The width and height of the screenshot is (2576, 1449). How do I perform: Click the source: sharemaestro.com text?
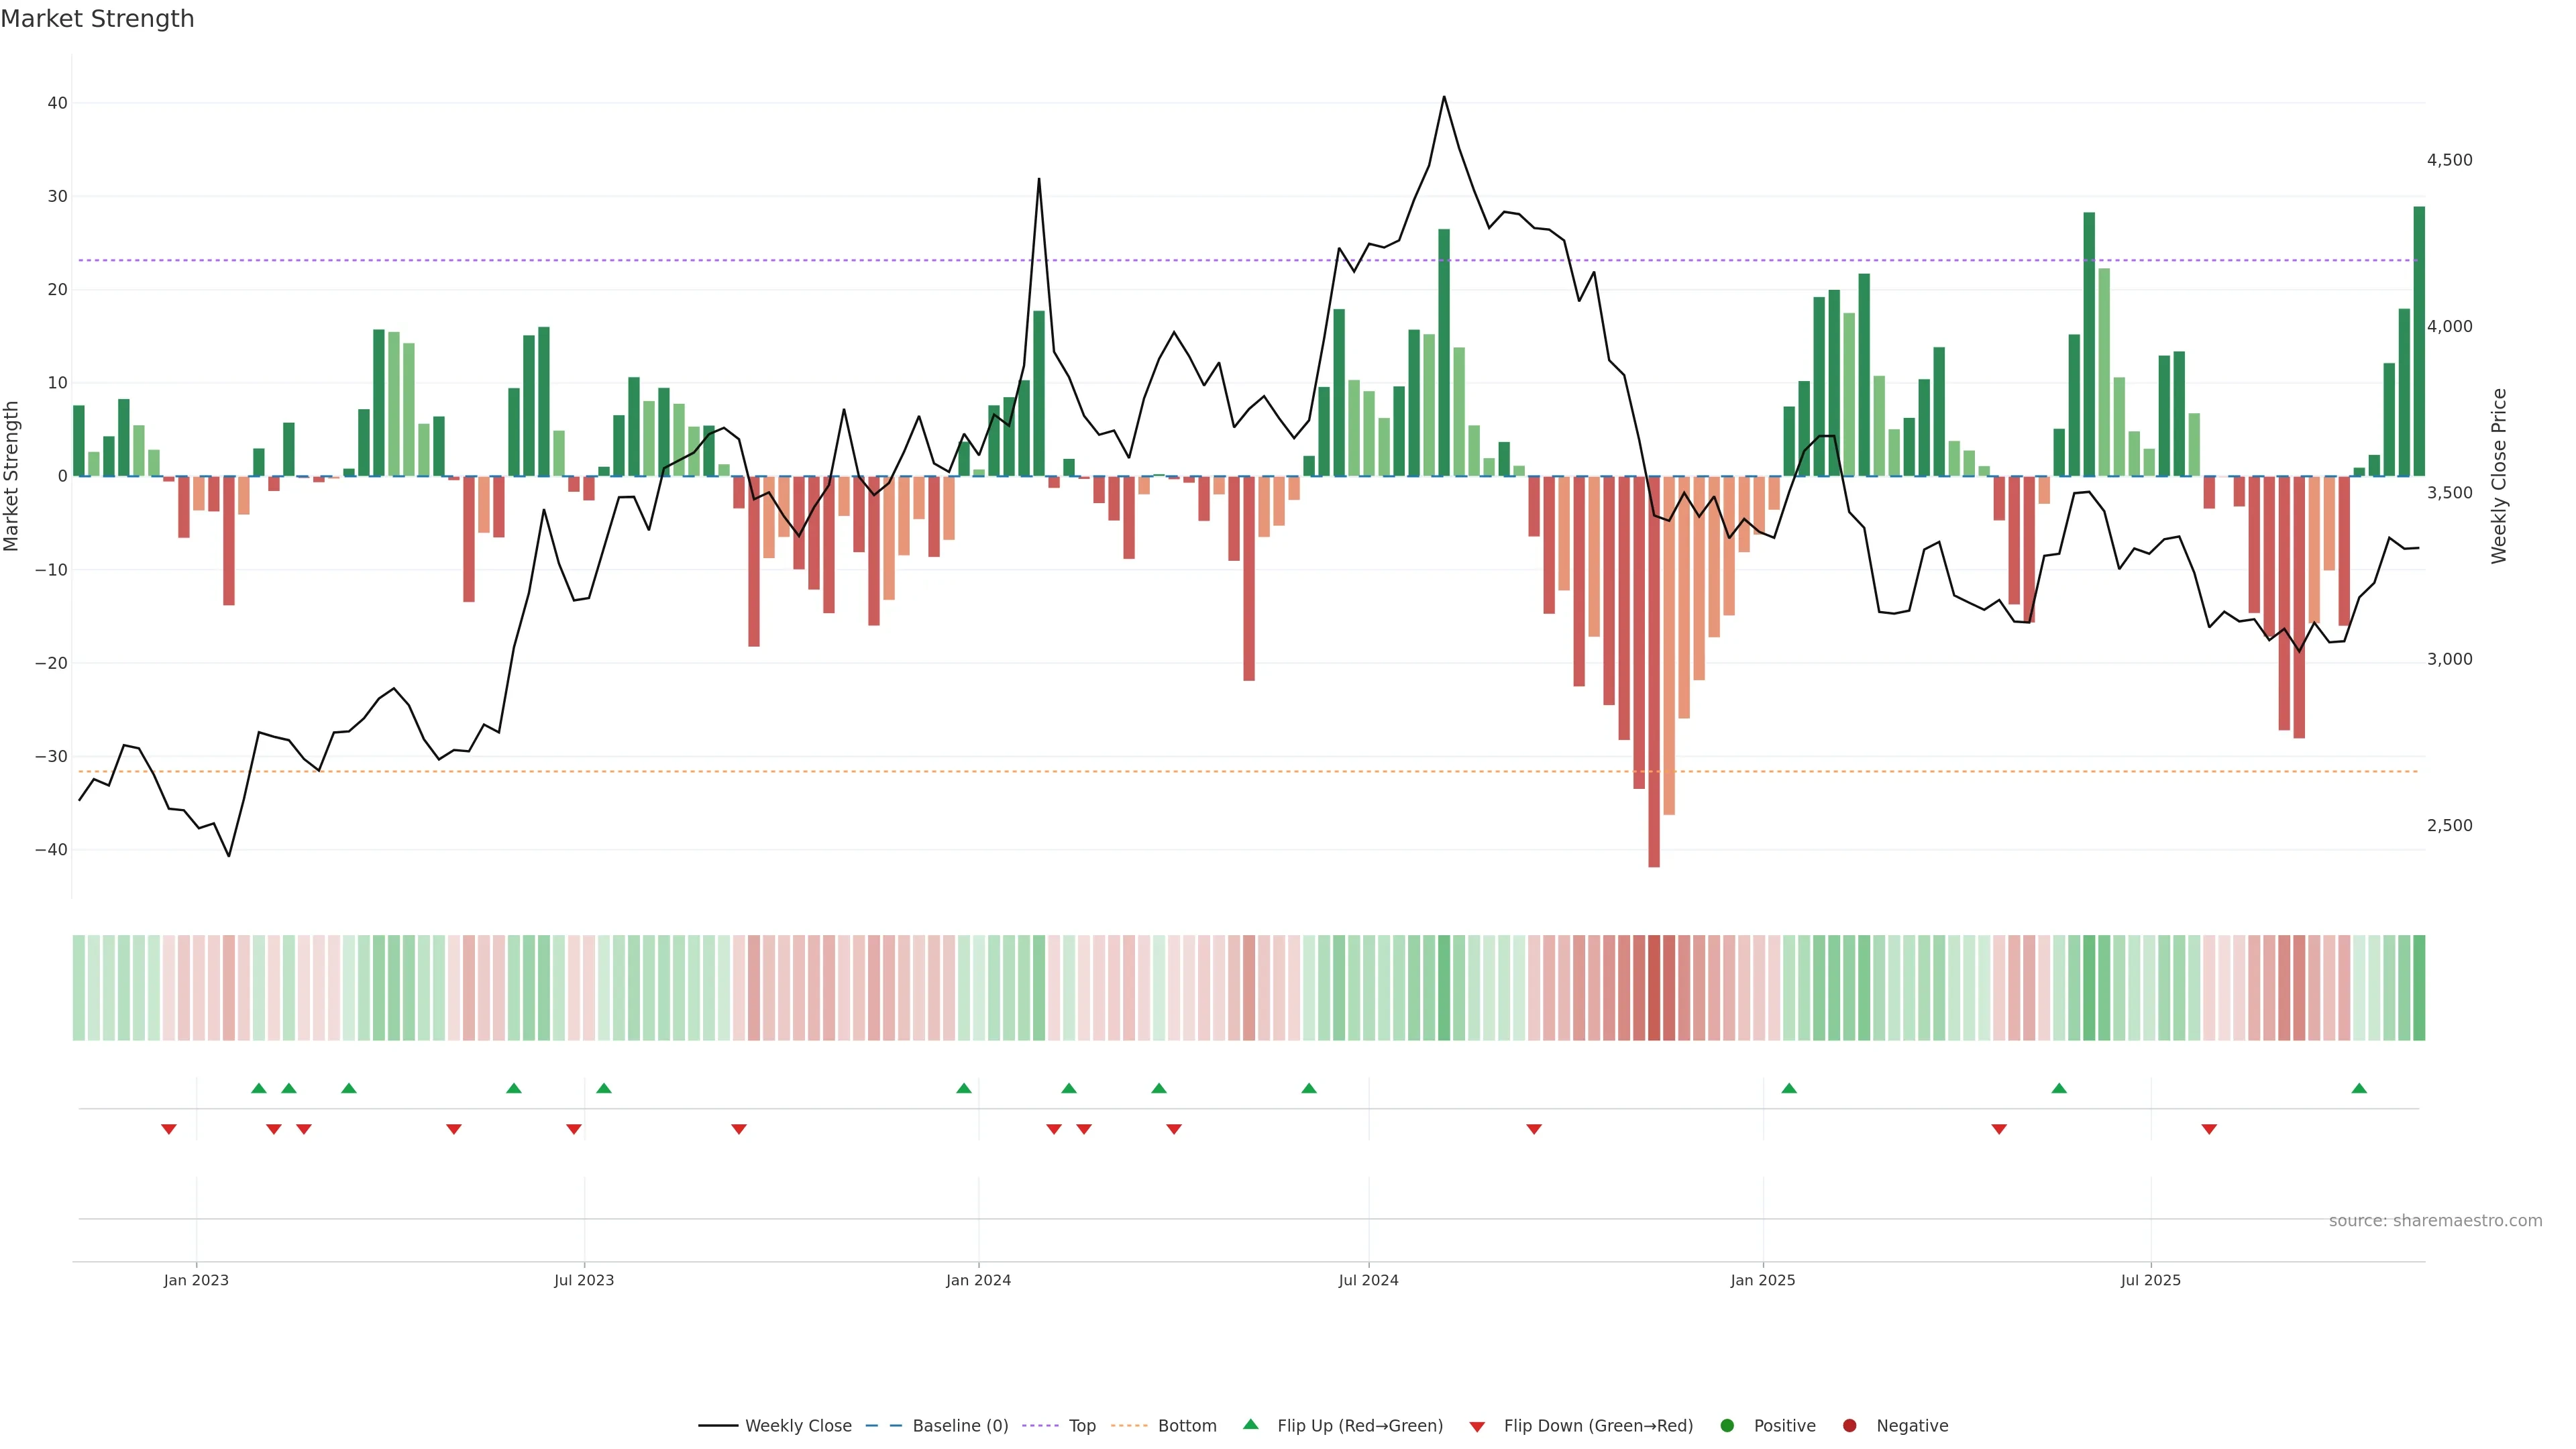pyautogui.click(x=2435, y=1220)
